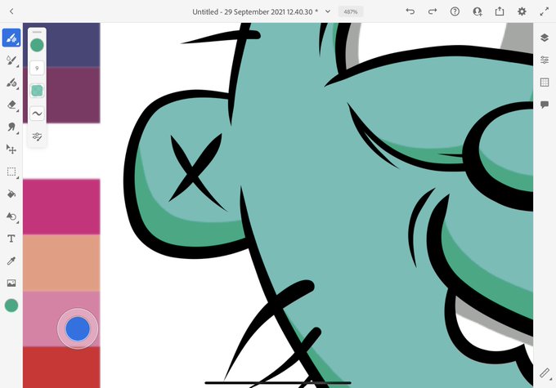Screen dimensions: 556x388
Task: Open the comments panel
Action: tap(545, 105)
